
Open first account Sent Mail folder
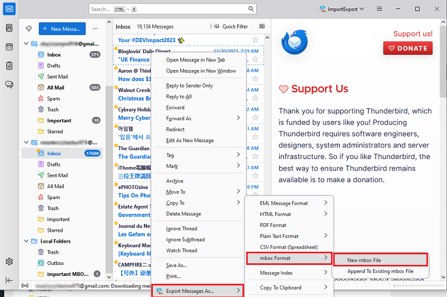point(62,76)
